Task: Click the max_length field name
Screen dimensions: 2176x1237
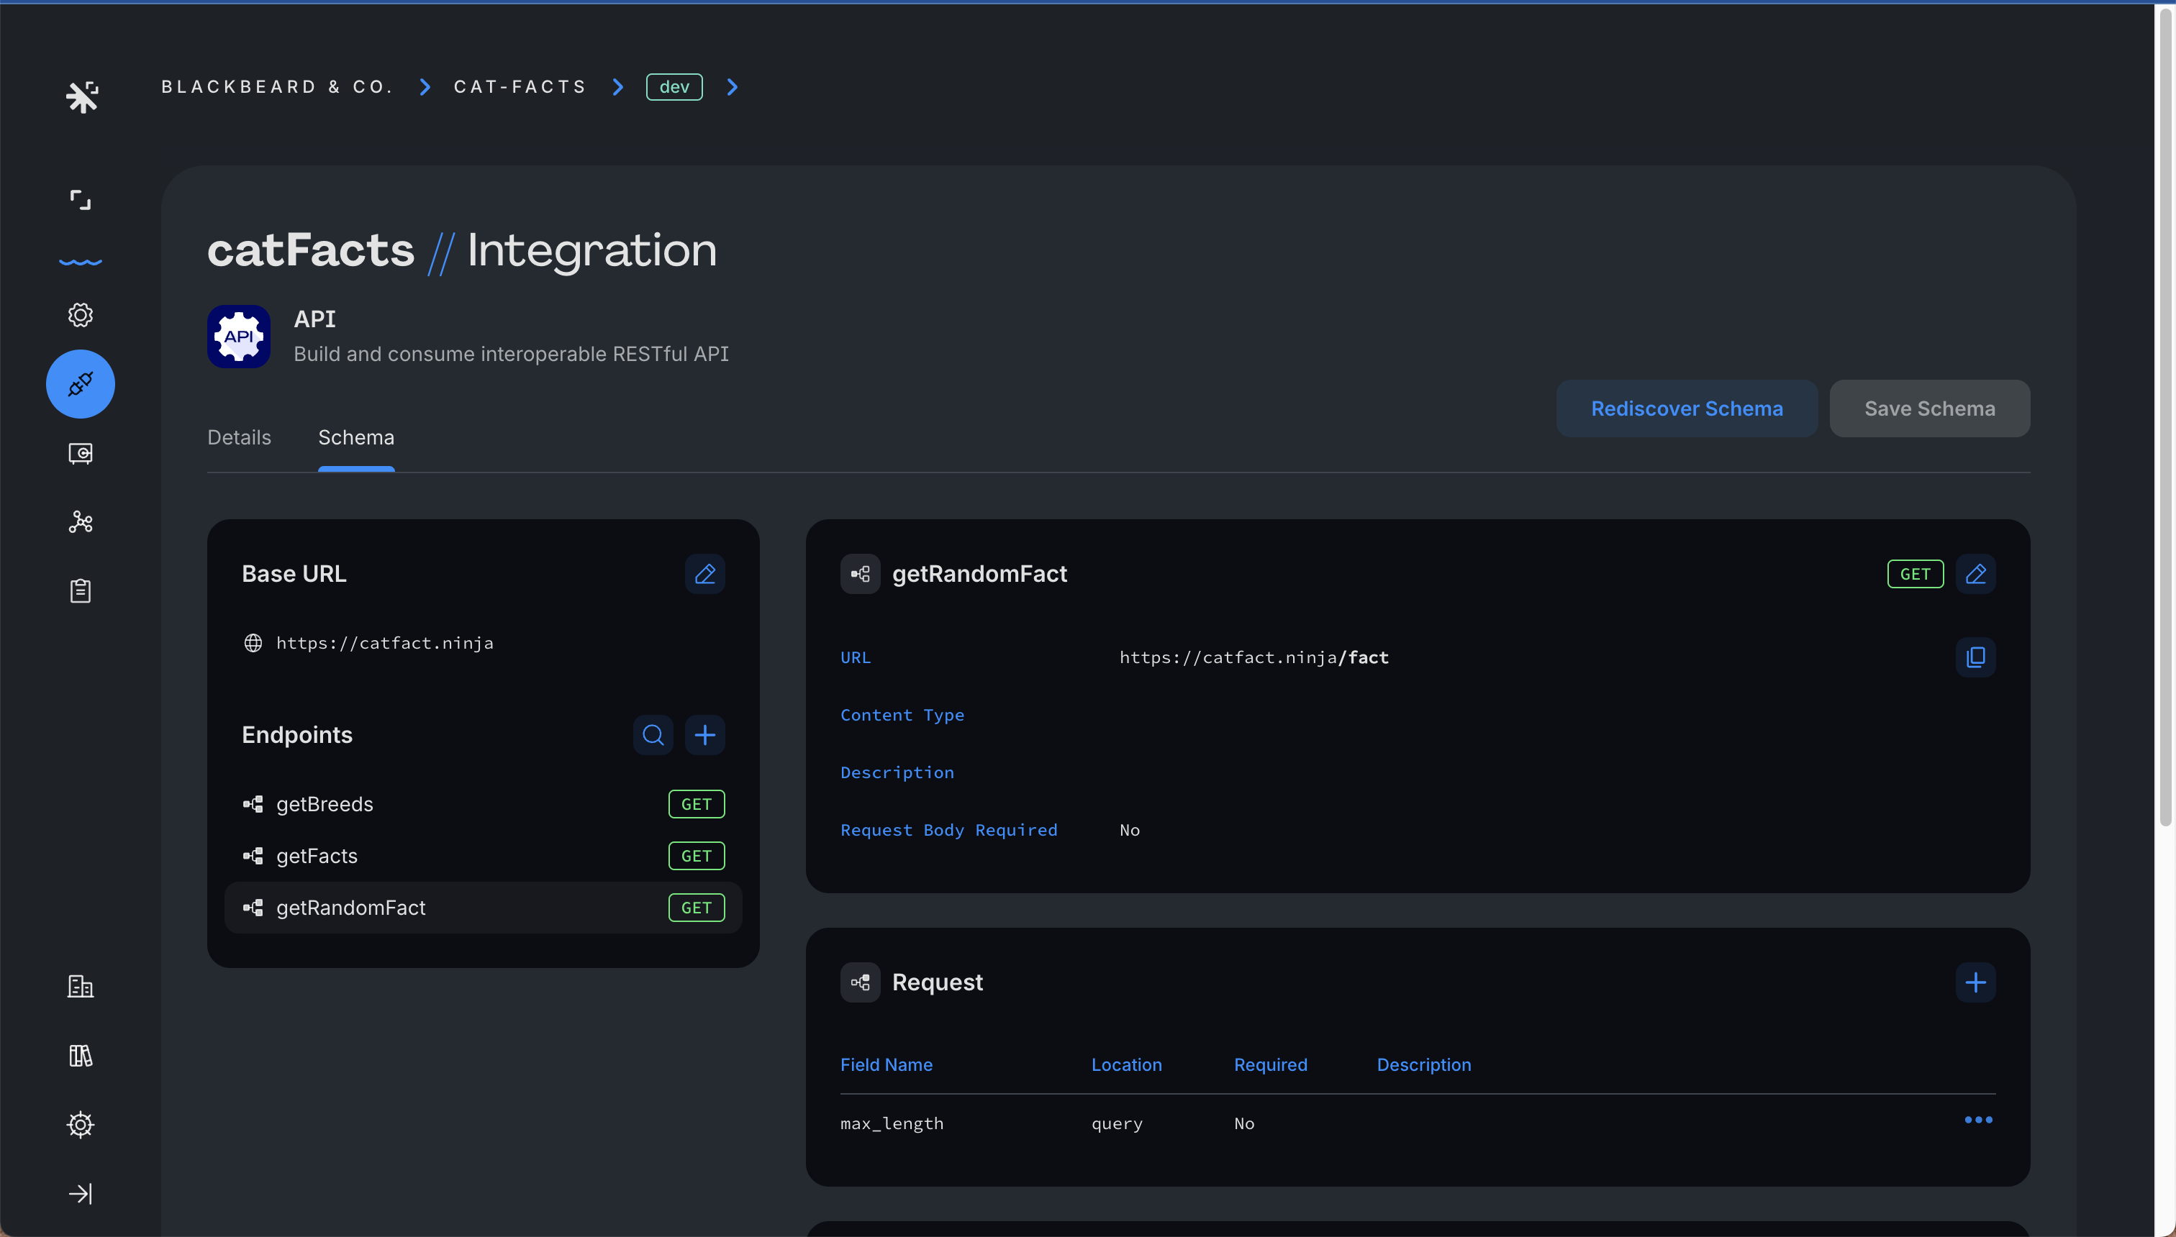Action: [892, 1124]
